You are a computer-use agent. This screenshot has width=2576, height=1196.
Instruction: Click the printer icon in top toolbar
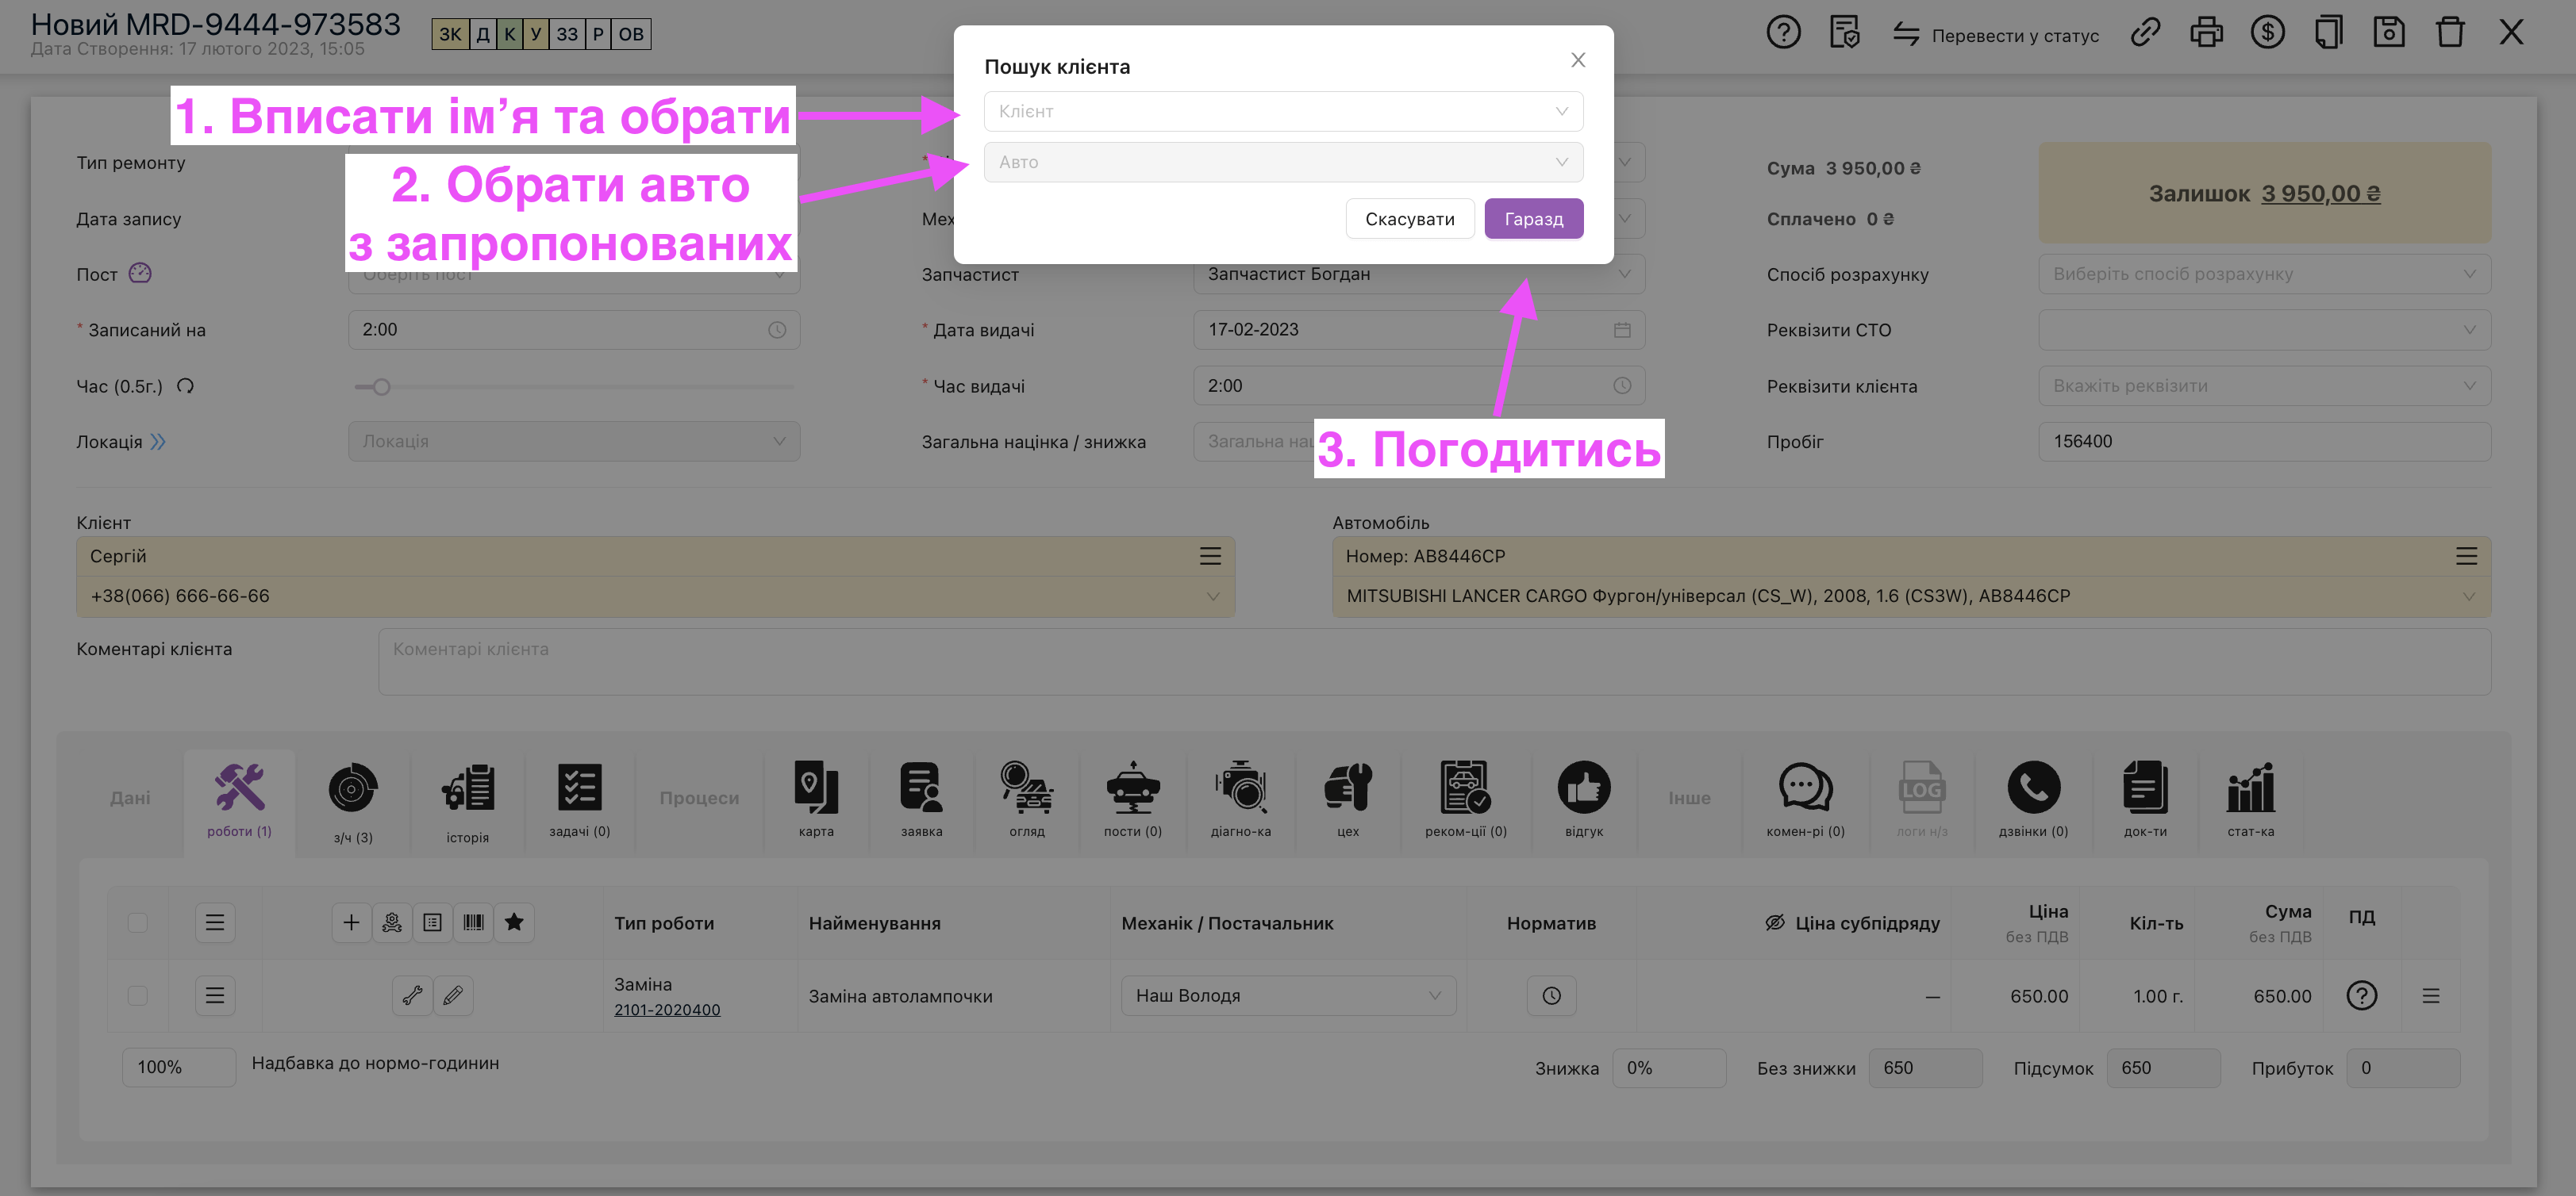click(2206, 33)
